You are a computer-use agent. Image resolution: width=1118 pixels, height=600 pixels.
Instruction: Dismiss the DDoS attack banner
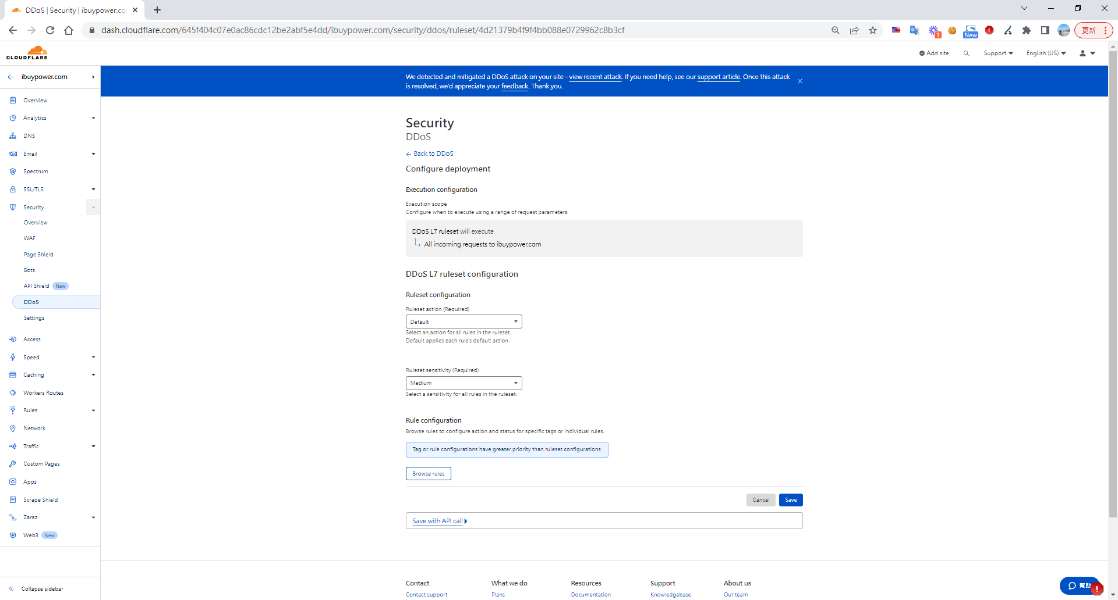(x=800, y=81)
